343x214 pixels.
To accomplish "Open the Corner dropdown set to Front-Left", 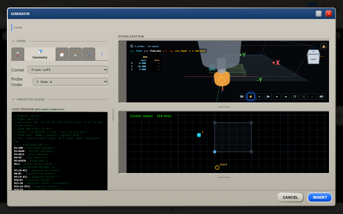I will point(68,70).
